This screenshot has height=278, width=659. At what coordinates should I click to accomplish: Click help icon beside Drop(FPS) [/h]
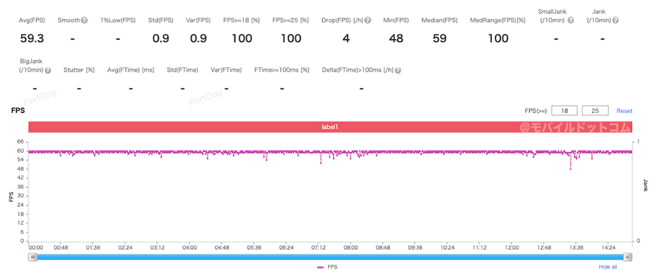click(368, 21)
